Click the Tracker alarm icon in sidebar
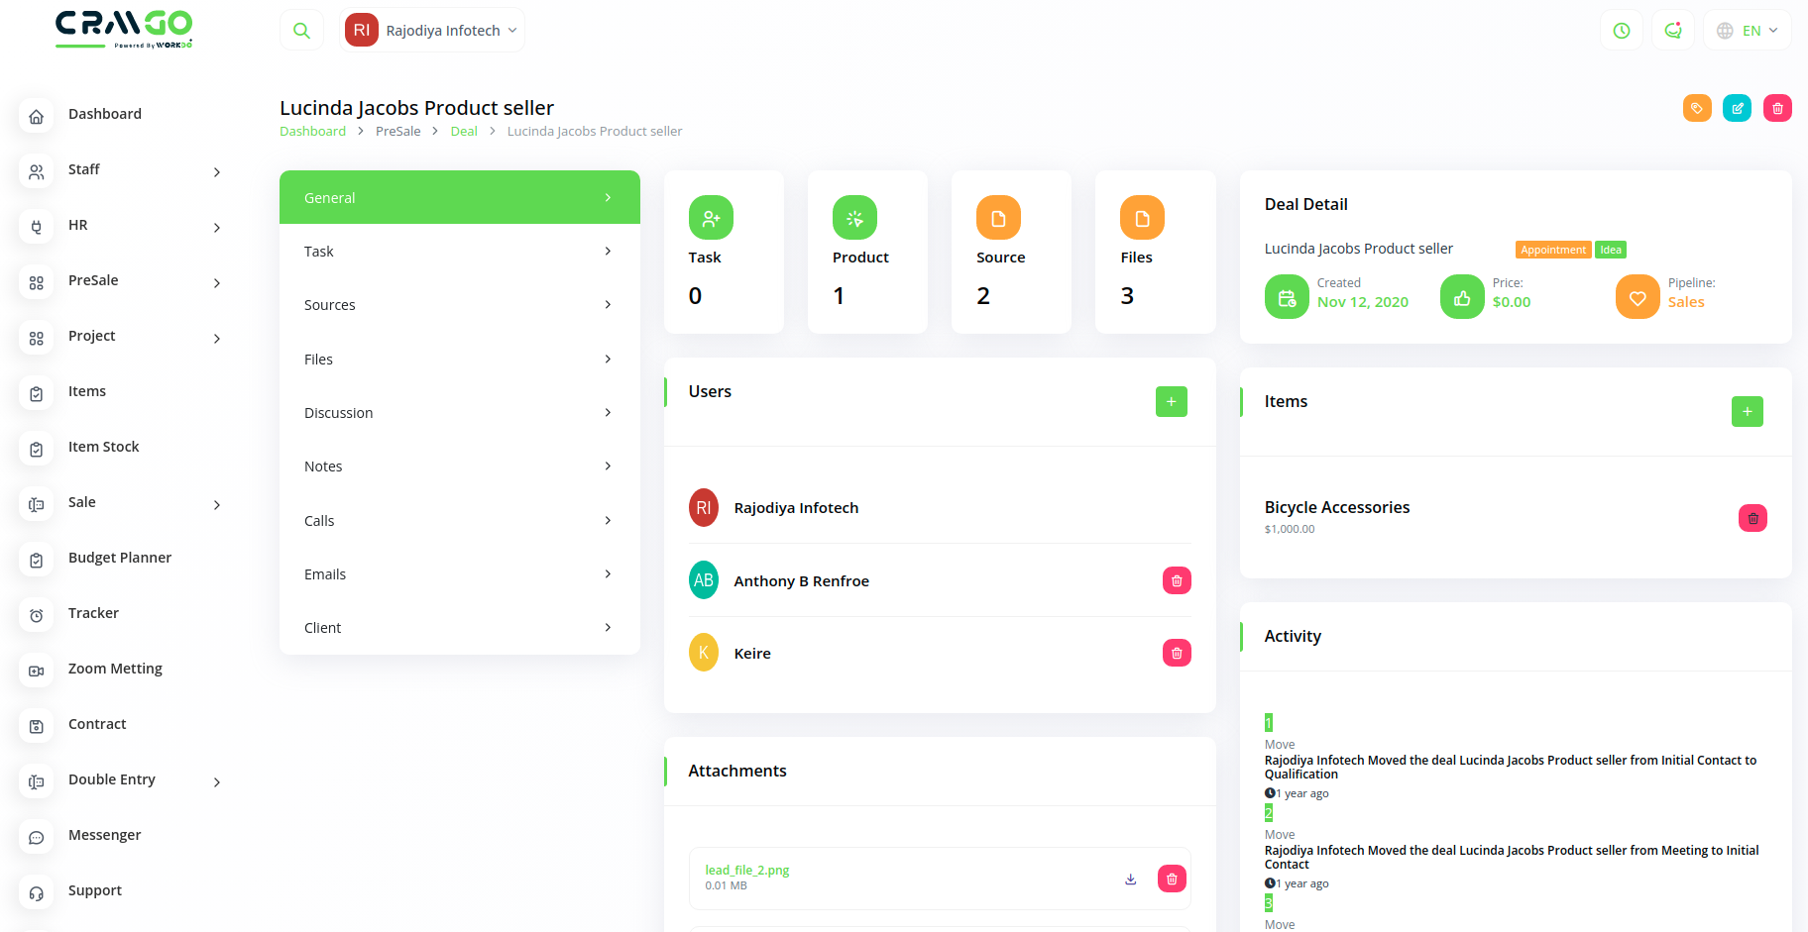 tap(37, 616)
